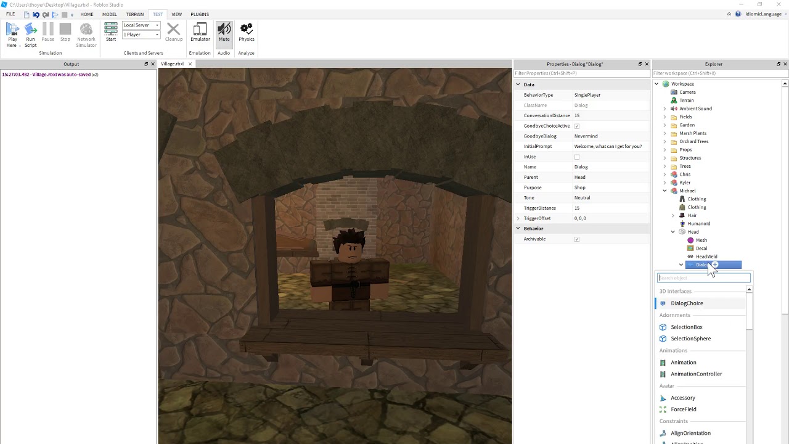Click the Purpose value Shop
789x444 pixels.
coord(580,187)
